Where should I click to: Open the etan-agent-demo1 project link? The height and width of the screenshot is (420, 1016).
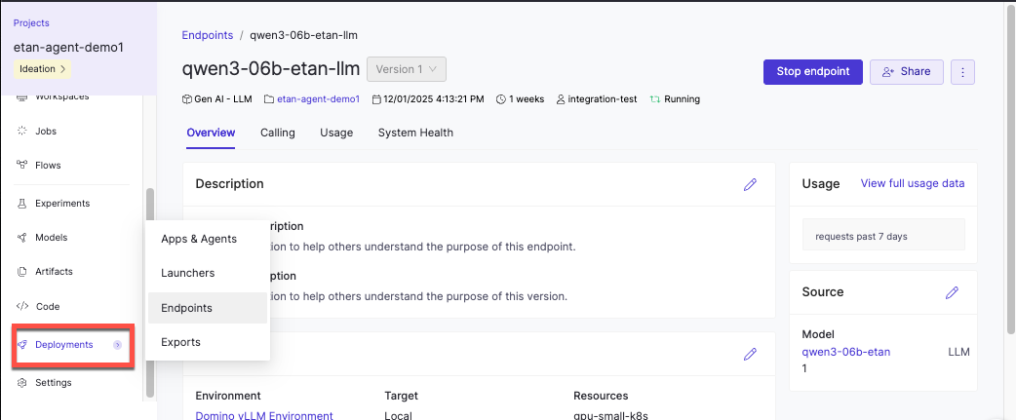(x=318, y=99)
